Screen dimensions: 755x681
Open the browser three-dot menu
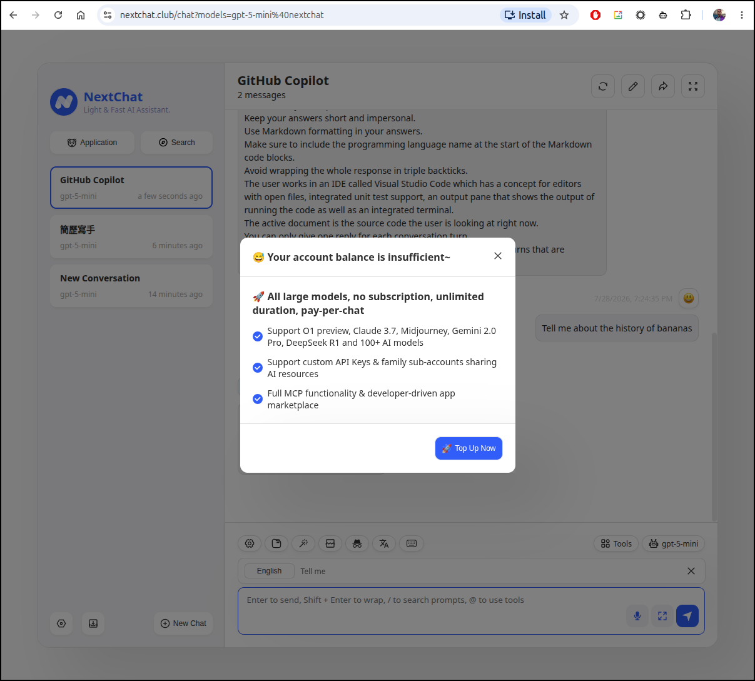[742, 15]
